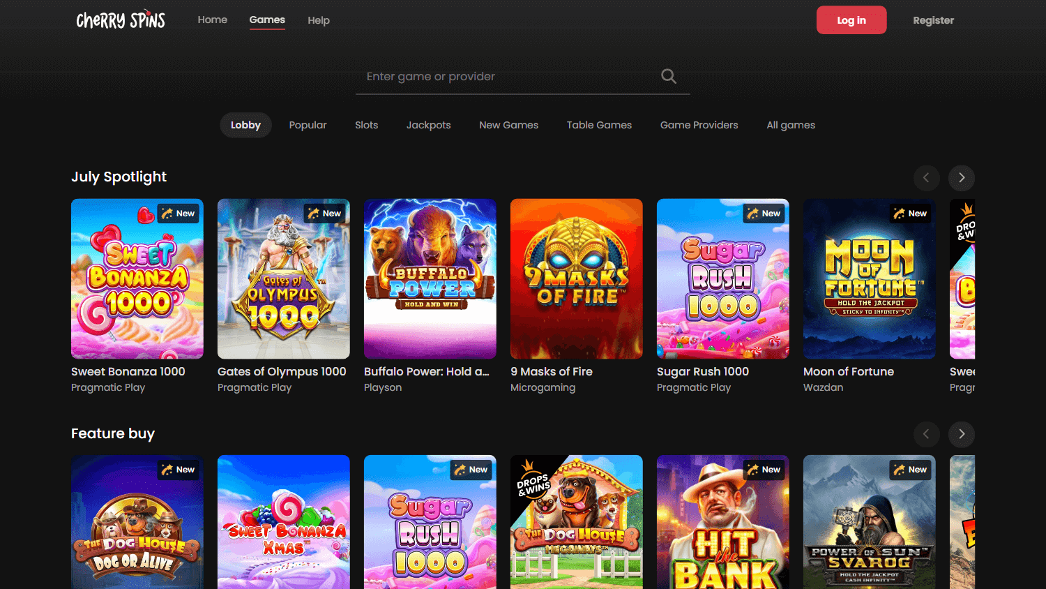Go to previous July Spotlight games

tap(927, 178)
